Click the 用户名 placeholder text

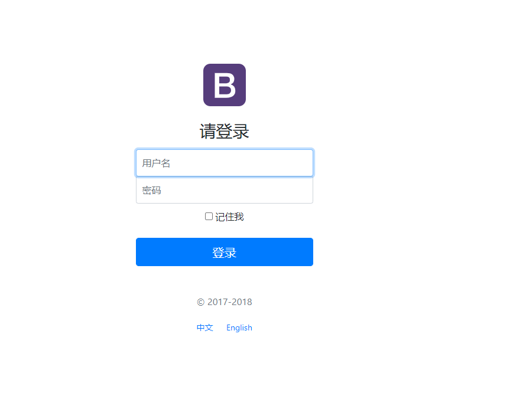tap(156, 163)
